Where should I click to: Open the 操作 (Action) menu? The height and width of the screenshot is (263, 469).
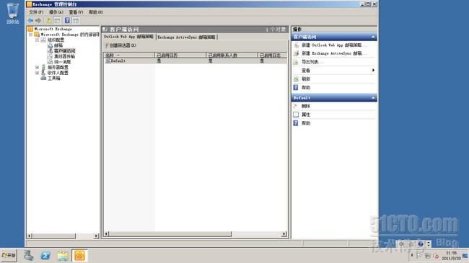(56, 12)
